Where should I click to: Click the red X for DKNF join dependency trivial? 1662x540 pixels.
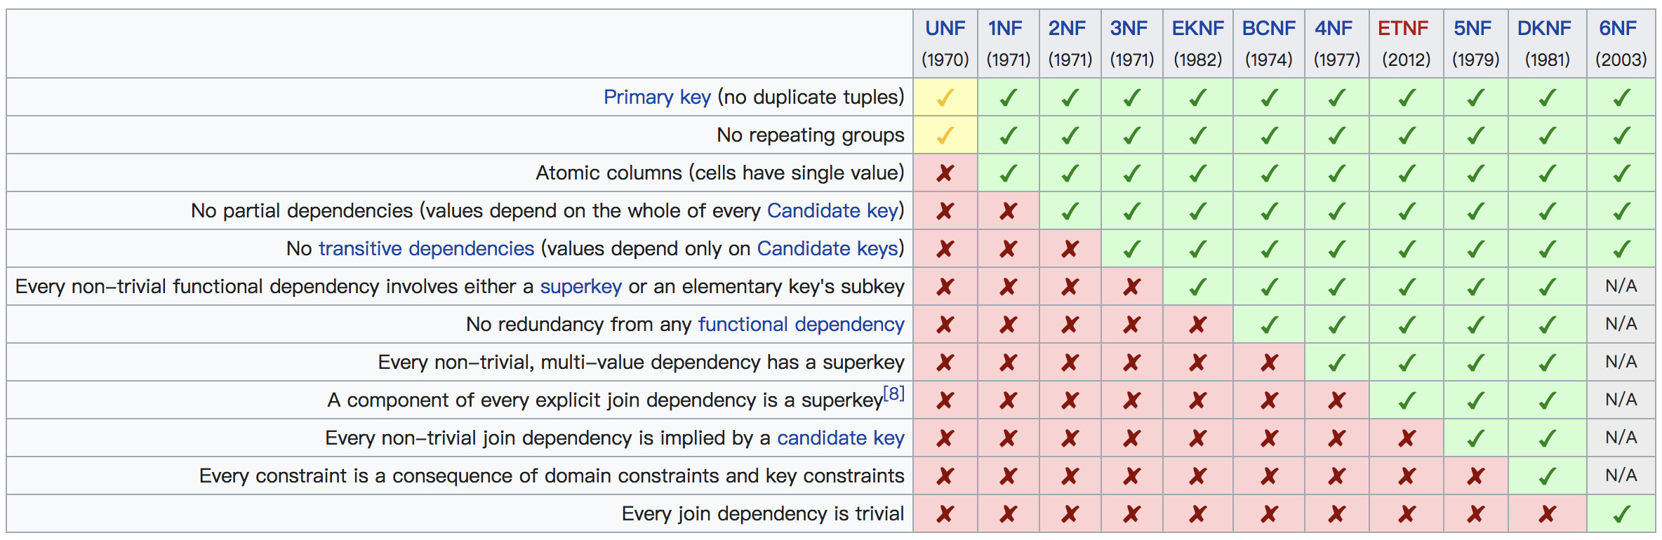pyautogui.click(x=1547, y=514)
